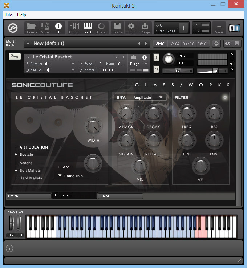Screen dimensions: 247x268
Task: Shift keyboard octave up arrow
Action: (x=22, y=235)
